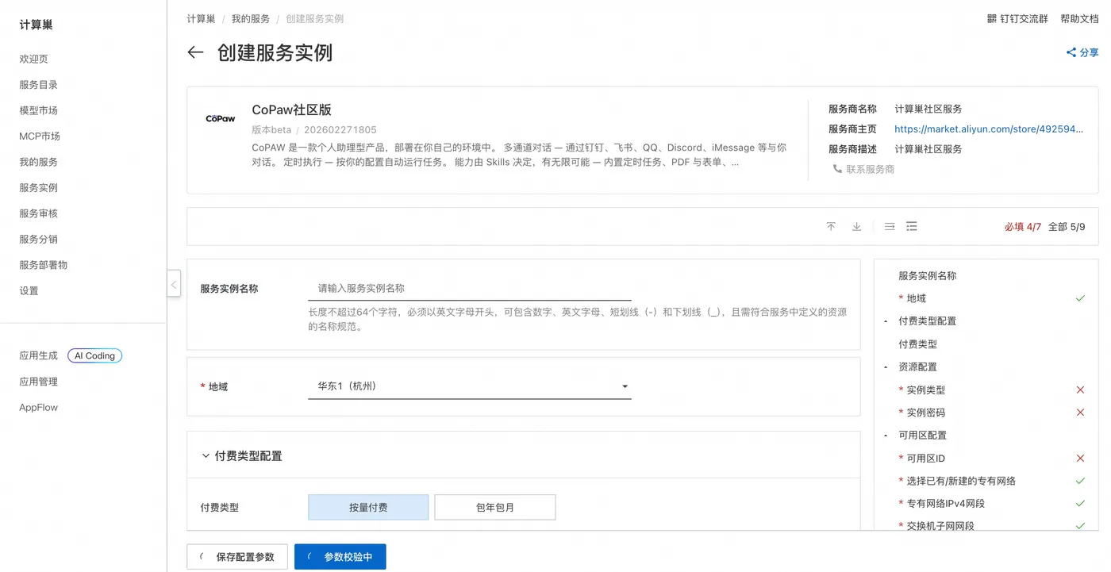Collapse 付费类型配置 group in right outline
The image size is (1111, 572).
pyautogui.click(x=886, y=321)
